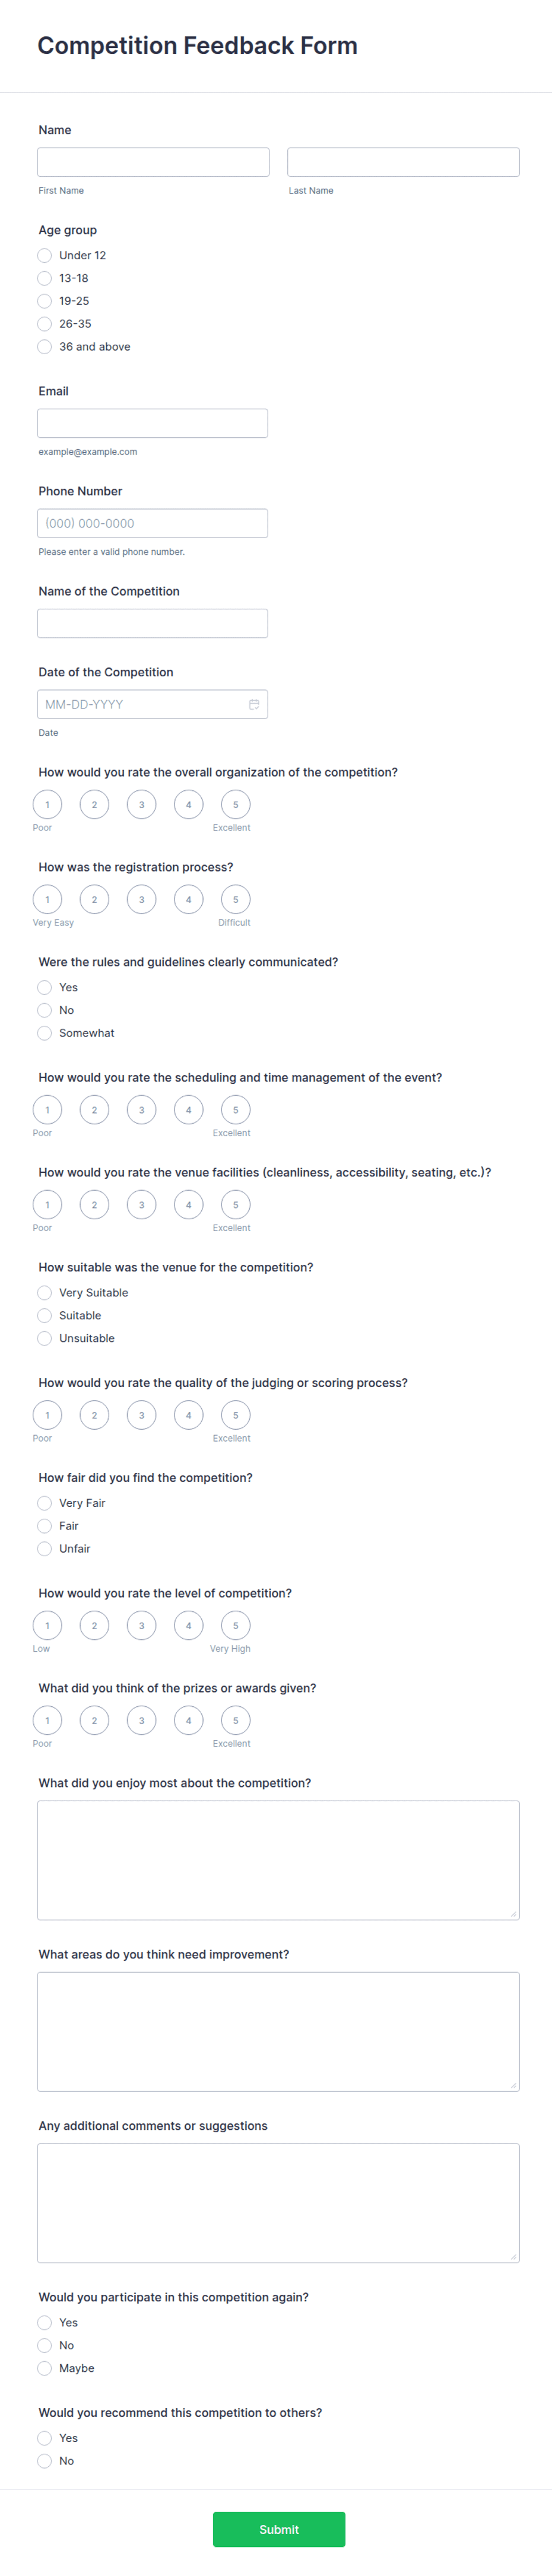Click the areas need improvement text box
The height and width of the screenshot is (2576, 552).
(x=278, y=2031)
